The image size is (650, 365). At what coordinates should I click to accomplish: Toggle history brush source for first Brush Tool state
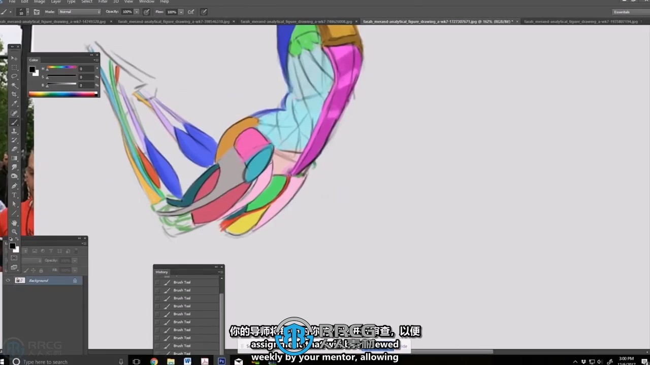pyautogui.click(x=157, y=282)
